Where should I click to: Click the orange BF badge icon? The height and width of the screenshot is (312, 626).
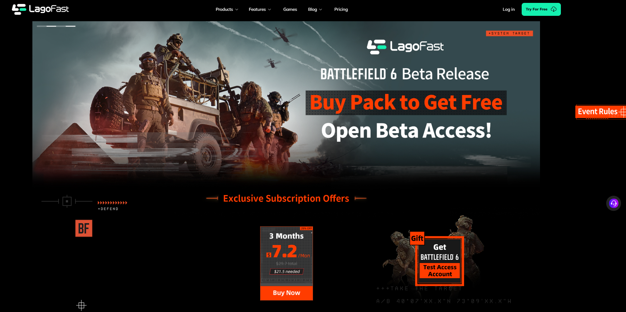[84, 228]
